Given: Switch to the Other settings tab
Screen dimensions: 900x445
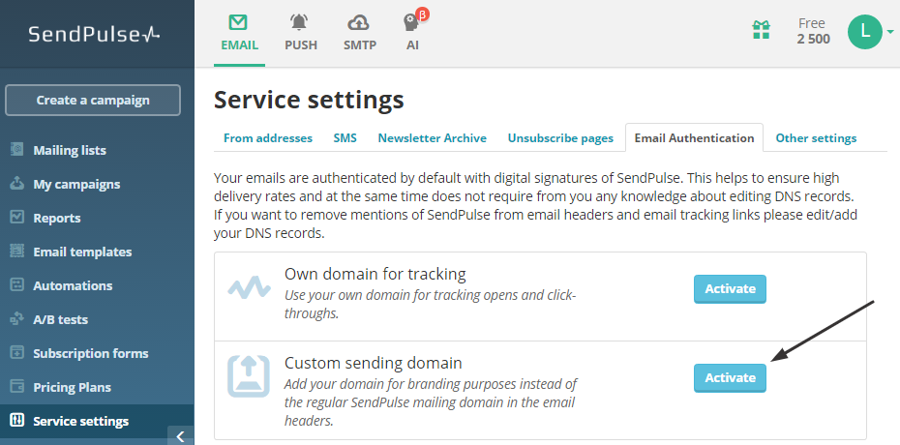Looking at the screenshot, I should [816, 138].
